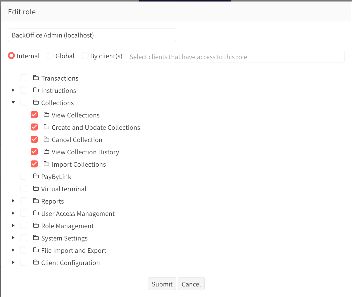Cancel editing the role
This screenshot has height=297, width=352.
pyautogui.click(x=191, y=284)
